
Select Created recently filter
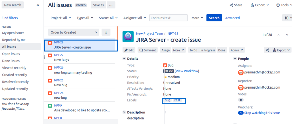(15, 75)
